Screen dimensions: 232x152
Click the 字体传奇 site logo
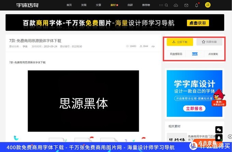(x=27, y=5)
